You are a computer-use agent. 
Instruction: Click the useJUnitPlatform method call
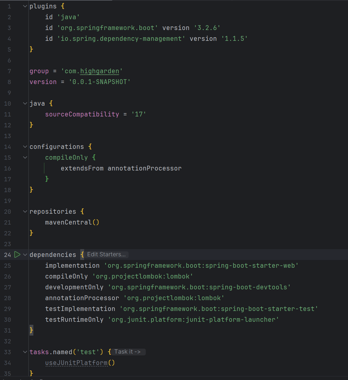tap(76, 363)
